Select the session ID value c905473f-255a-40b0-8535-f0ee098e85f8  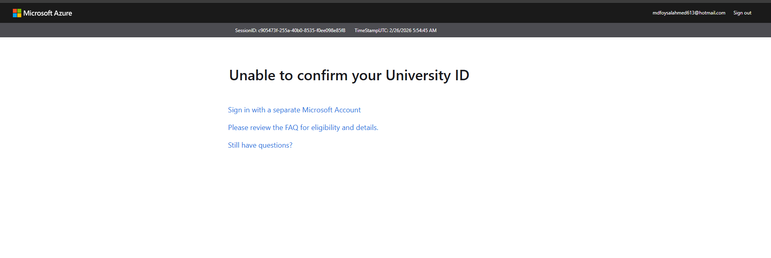pyautogui.click(x=302, y=30)
